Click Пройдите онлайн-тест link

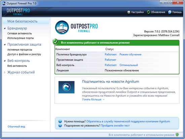pyautogui.click(x=115, y=126)
